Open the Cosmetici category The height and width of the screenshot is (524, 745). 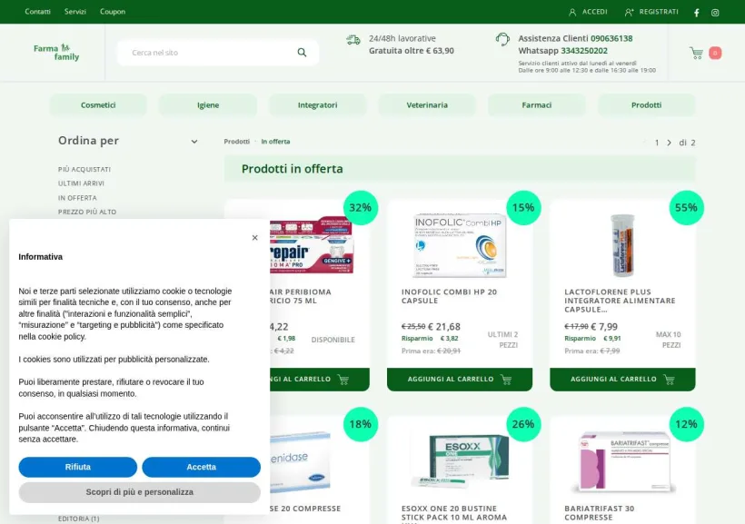(98, 105)
